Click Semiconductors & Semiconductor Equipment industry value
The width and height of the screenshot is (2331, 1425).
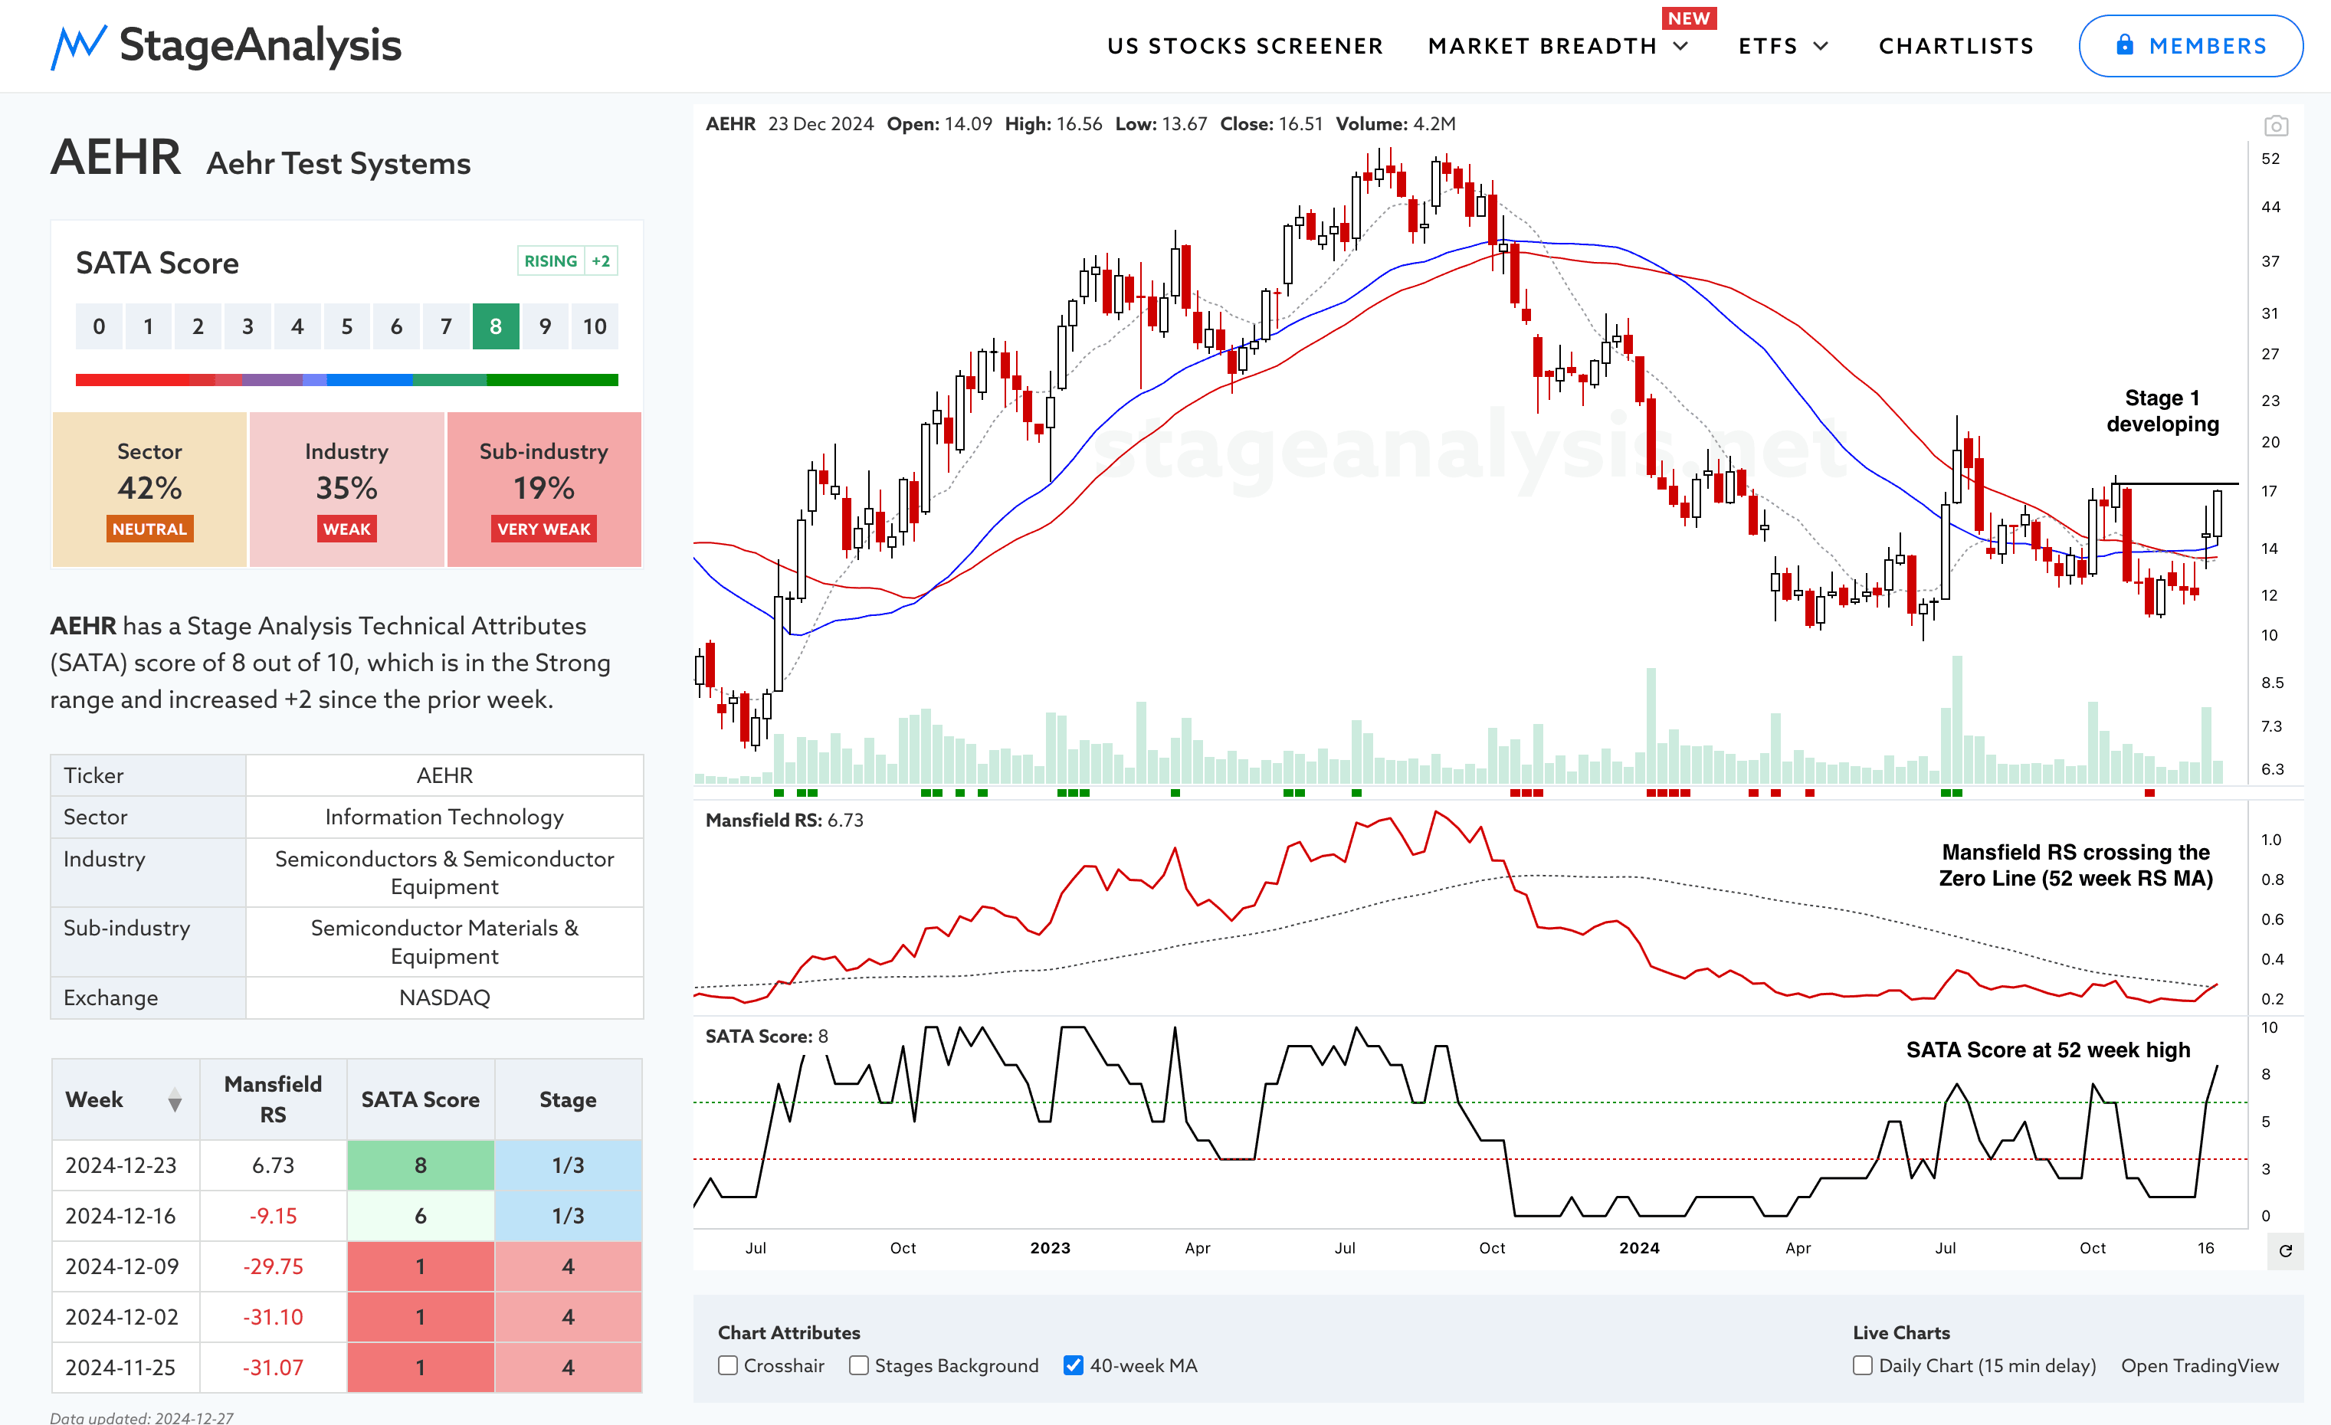pyautogui.click(x=444, y=873)
